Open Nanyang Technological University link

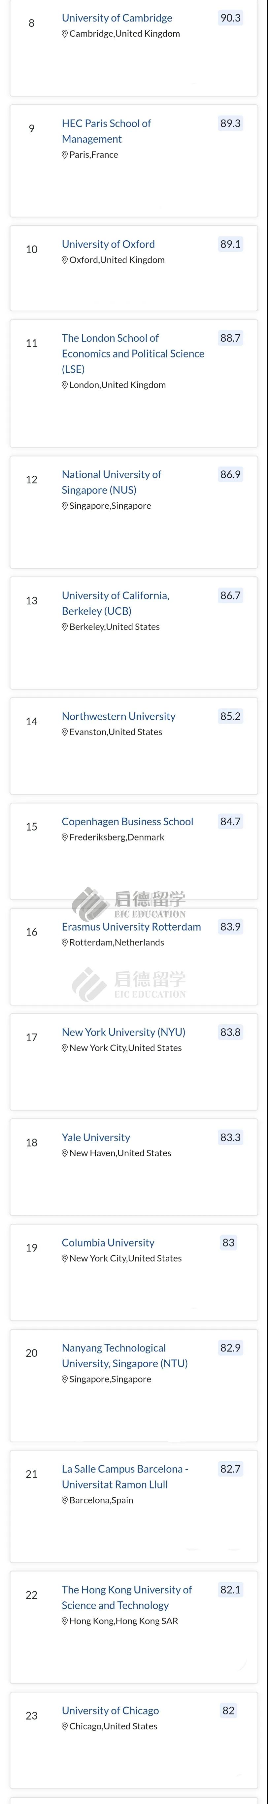click(x=124, y=1355)
